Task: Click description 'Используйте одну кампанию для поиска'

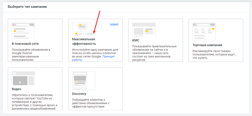Action: pyautogui.click(x=95, y=55)
